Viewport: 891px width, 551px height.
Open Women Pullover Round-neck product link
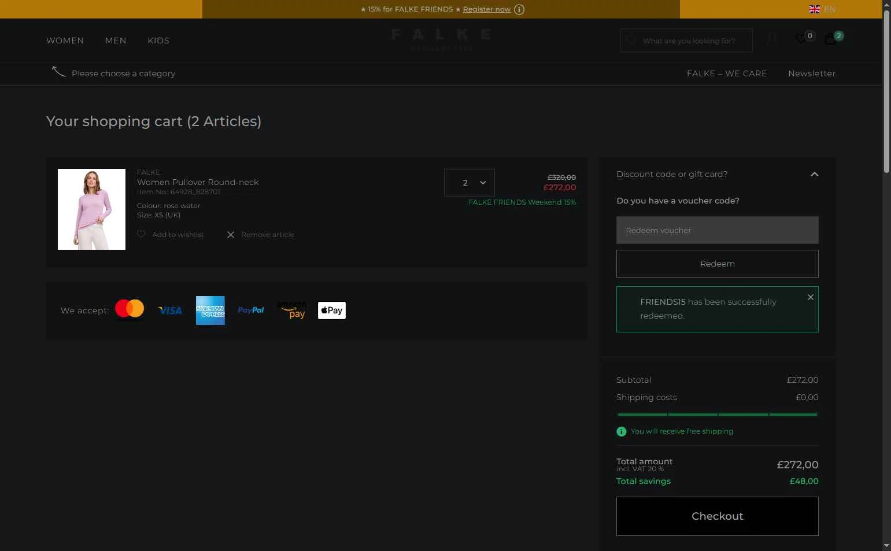[198, 182]
